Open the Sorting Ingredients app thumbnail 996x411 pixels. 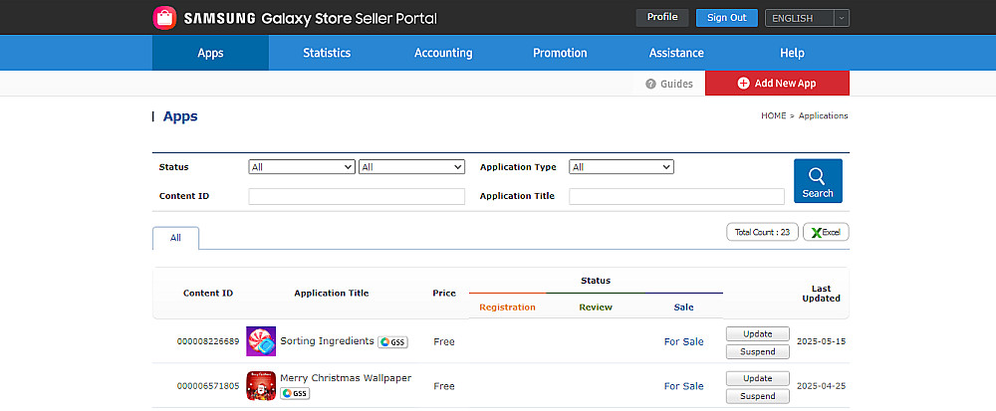tap(261, 341)
